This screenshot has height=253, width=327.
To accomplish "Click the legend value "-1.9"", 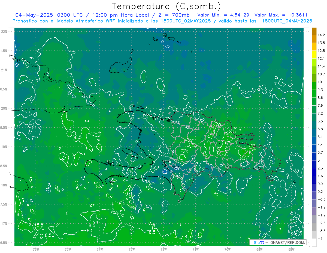I will (x=322, y=215).
